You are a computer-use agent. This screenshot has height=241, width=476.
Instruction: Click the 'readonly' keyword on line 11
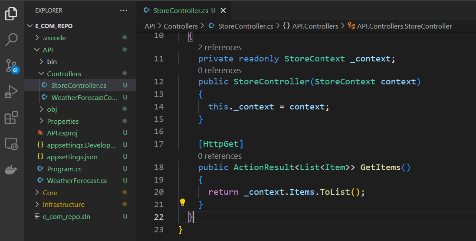[x=259, y=59]
